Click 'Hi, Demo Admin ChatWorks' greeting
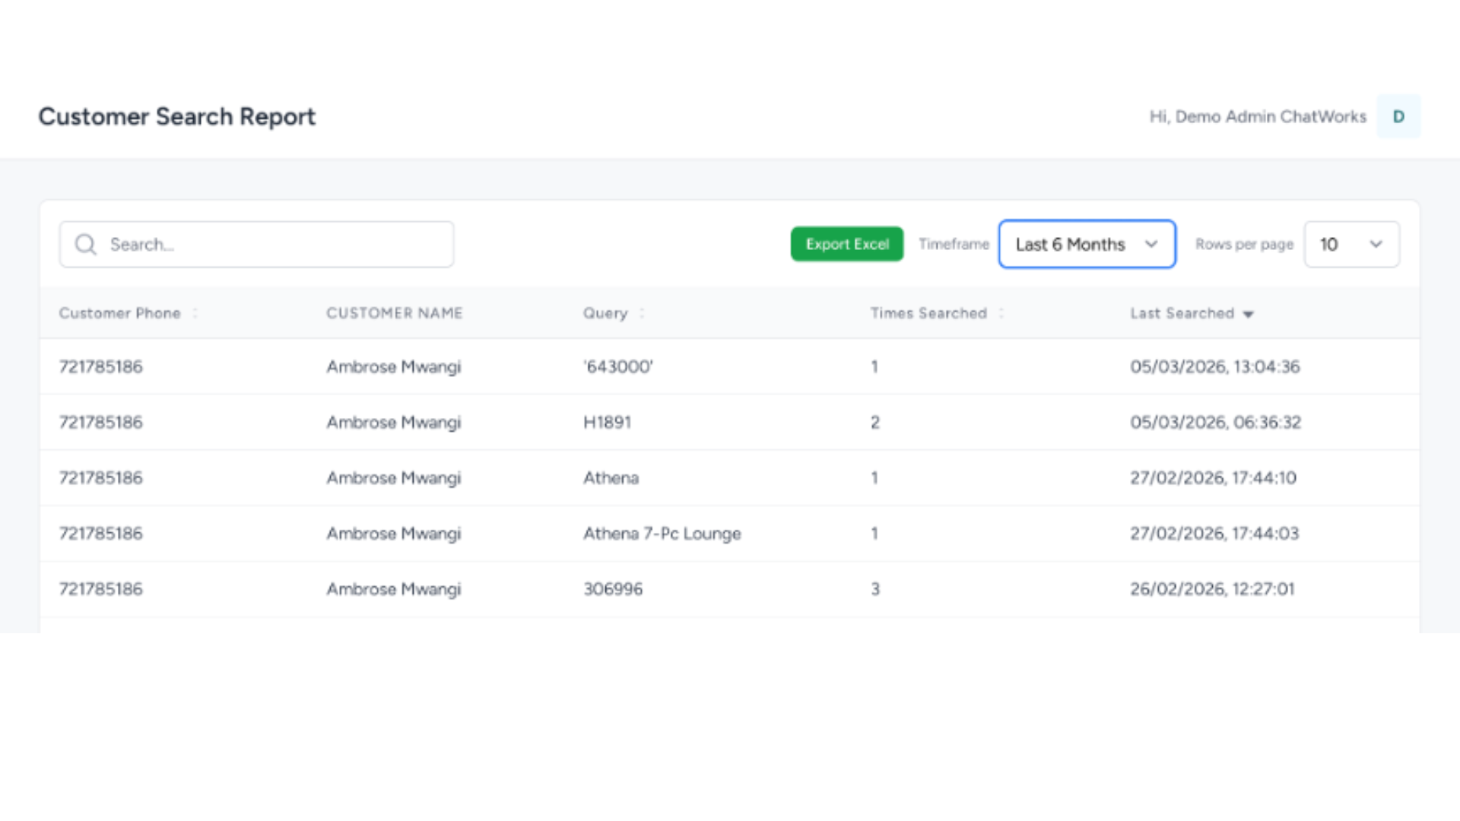Screen dimensions: 1460x821 coord(1258,116)
